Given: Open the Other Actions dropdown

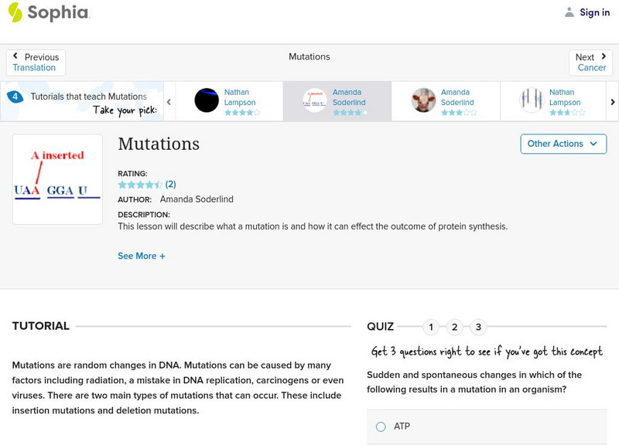Looking at the screenshot, I should tap(563, 144).
